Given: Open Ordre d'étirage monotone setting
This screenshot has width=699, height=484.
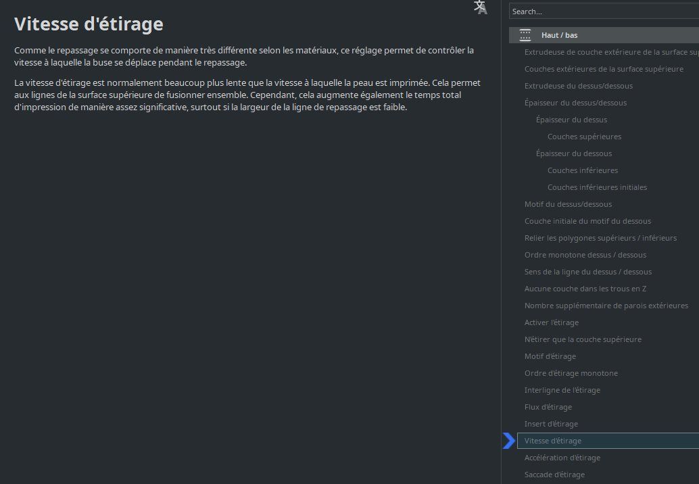Looking at the screenshot, I should pyautogui.click(x=571, y=374).
